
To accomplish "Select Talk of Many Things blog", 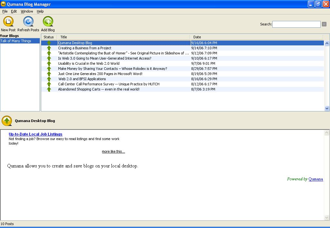I will pos(20,41).
